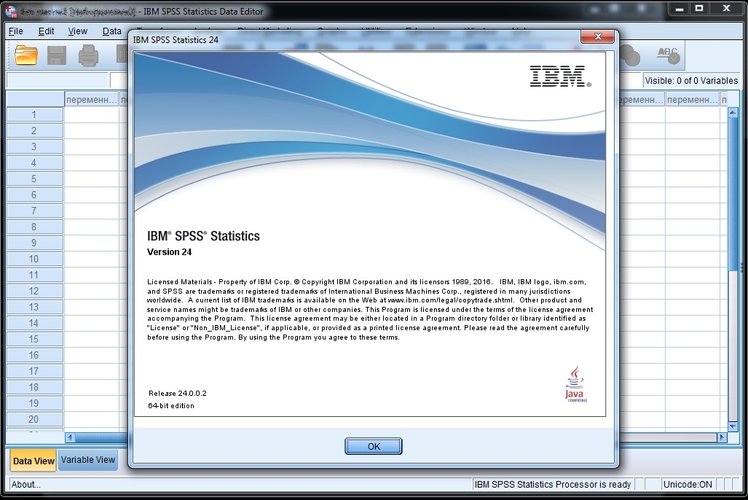Screen dimensions: 748x500
Task: Select row header 1
Action: pos(34,114)
